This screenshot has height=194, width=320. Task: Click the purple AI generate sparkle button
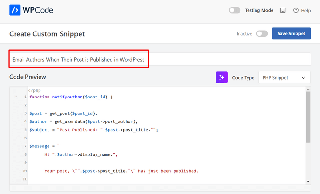(222, 77)
